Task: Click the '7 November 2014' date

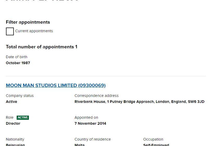Action: point(90,124)
